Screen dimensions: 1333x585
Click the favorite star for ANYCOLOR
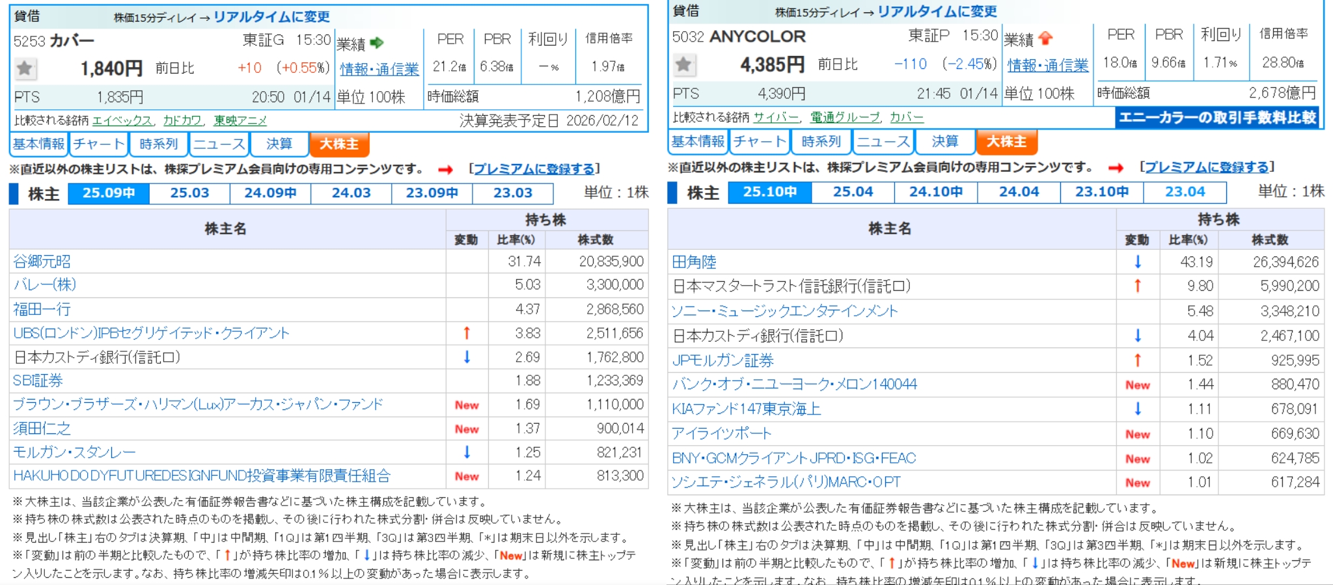coord(683,64)
